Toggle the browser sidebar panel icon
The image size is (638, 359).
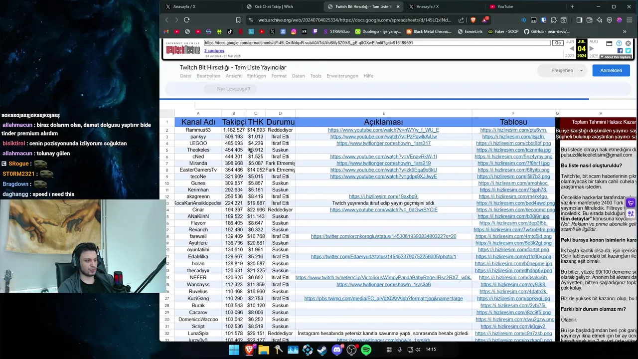pos(579,20)
